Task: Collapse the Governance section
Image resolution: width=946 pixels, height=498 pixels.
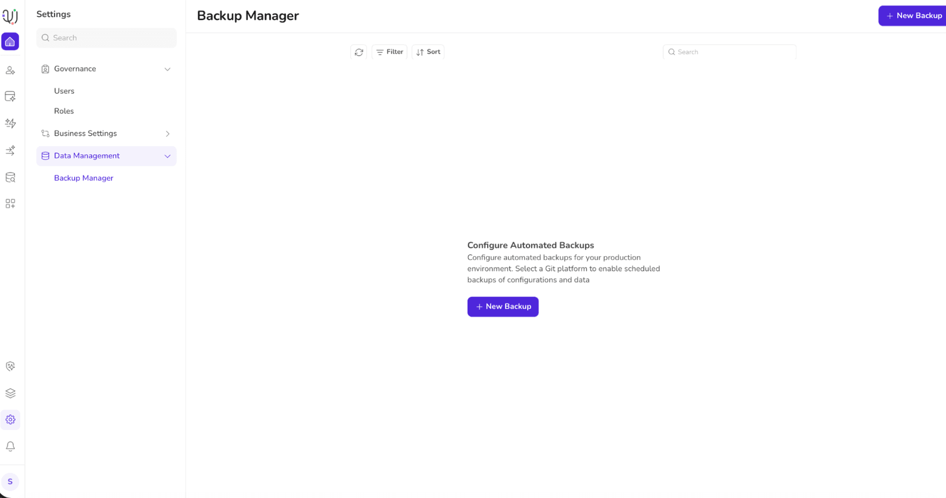Action: click(167, 69)
